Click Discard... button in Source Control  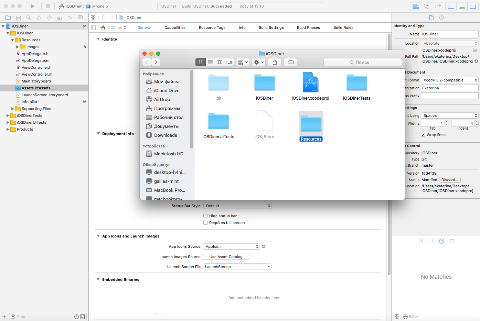click(450, 180)
